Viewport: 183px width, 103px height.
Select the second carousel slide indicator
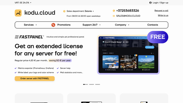click(x=92, y=84)
